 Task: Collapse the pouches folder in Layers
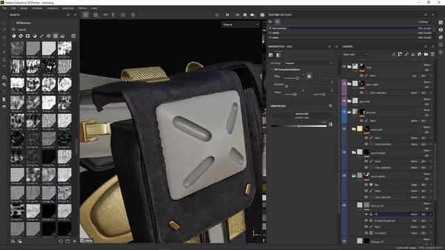pos(349,112)
